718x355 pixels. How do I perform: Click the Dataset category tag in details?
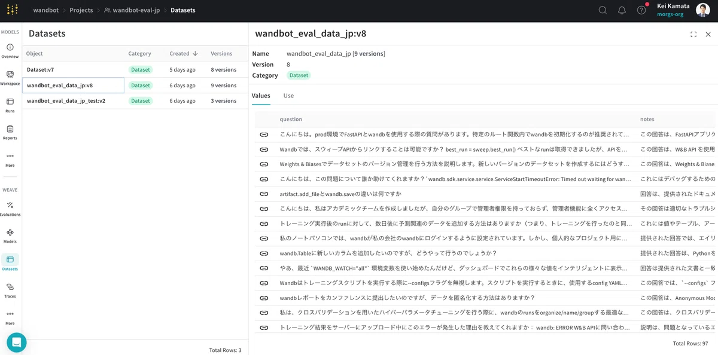[x=299, y=75]
